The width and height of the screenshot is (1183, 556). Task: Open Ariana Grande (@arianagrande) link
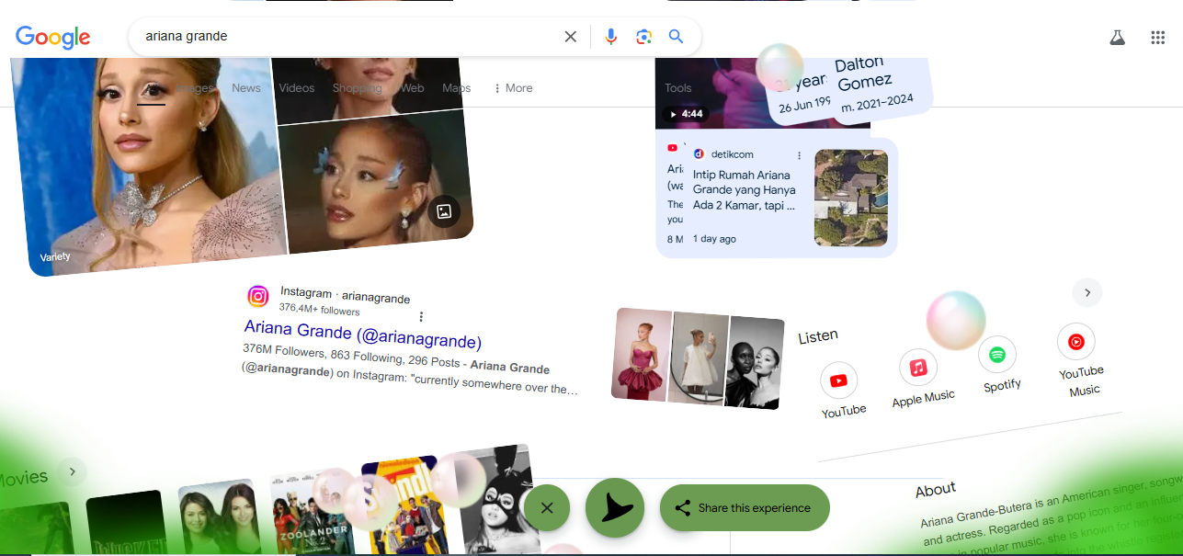click(x=363, y=335)
